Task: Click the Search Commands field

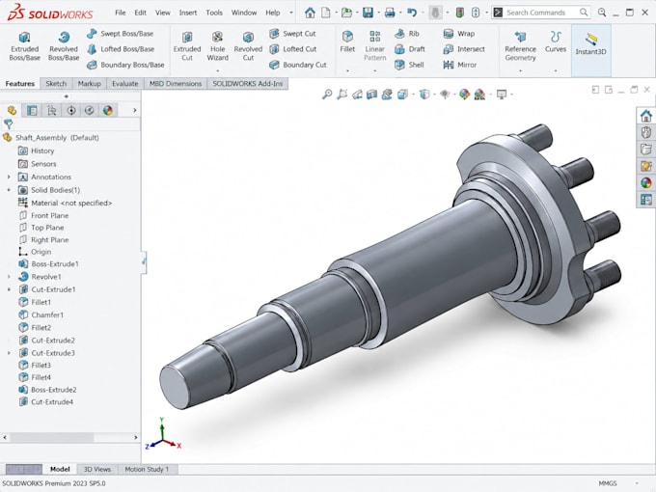Action: pyautogui.click(x=541, y=13)
